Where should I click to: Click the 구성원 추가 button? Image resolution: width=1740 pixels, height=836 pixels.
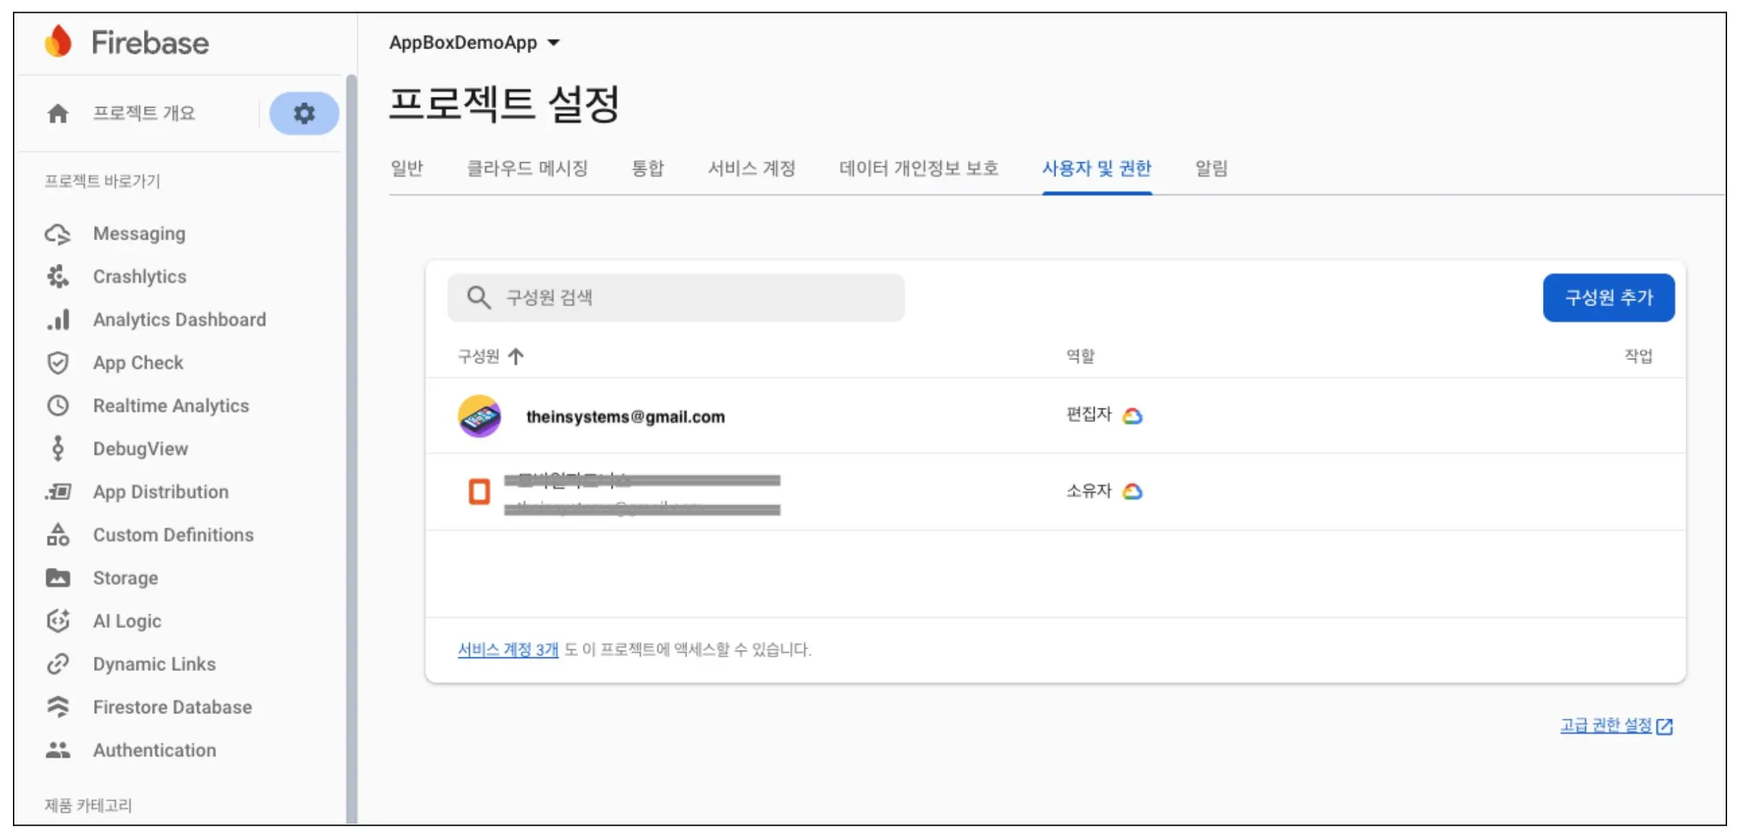click(x=1608, y=298)
